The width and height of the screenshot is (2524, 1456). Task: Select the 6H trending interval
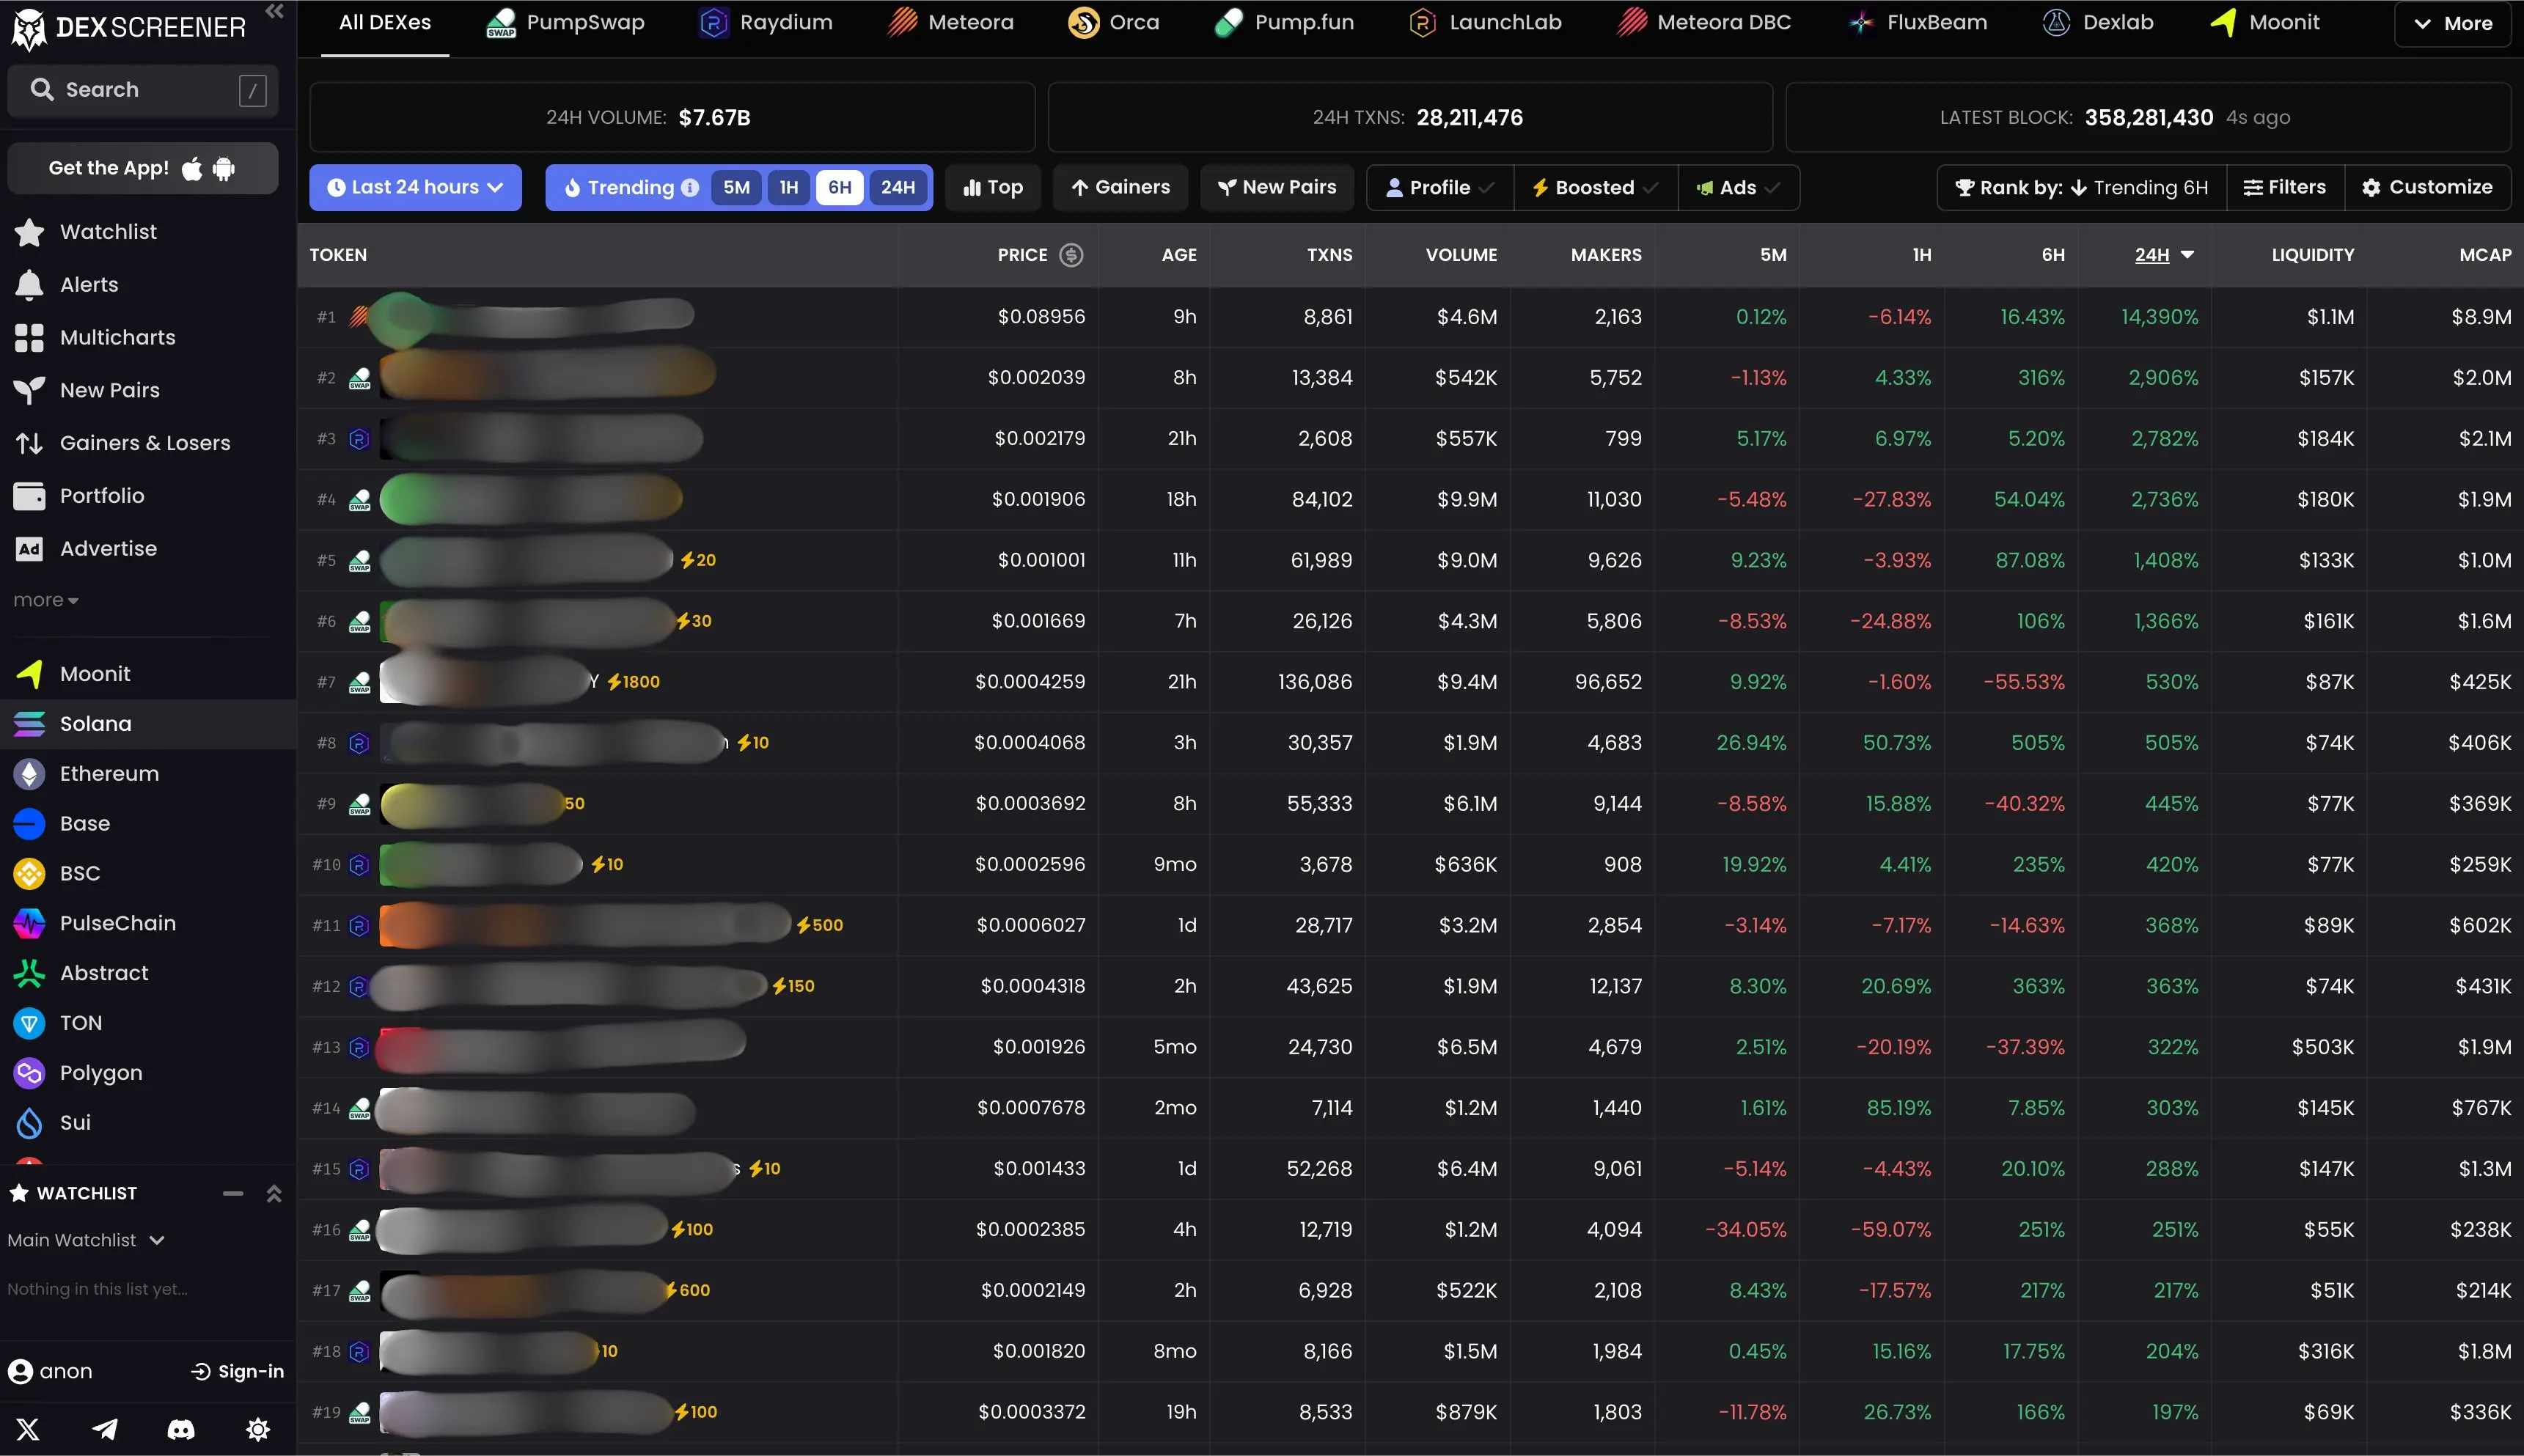point(840,188)
